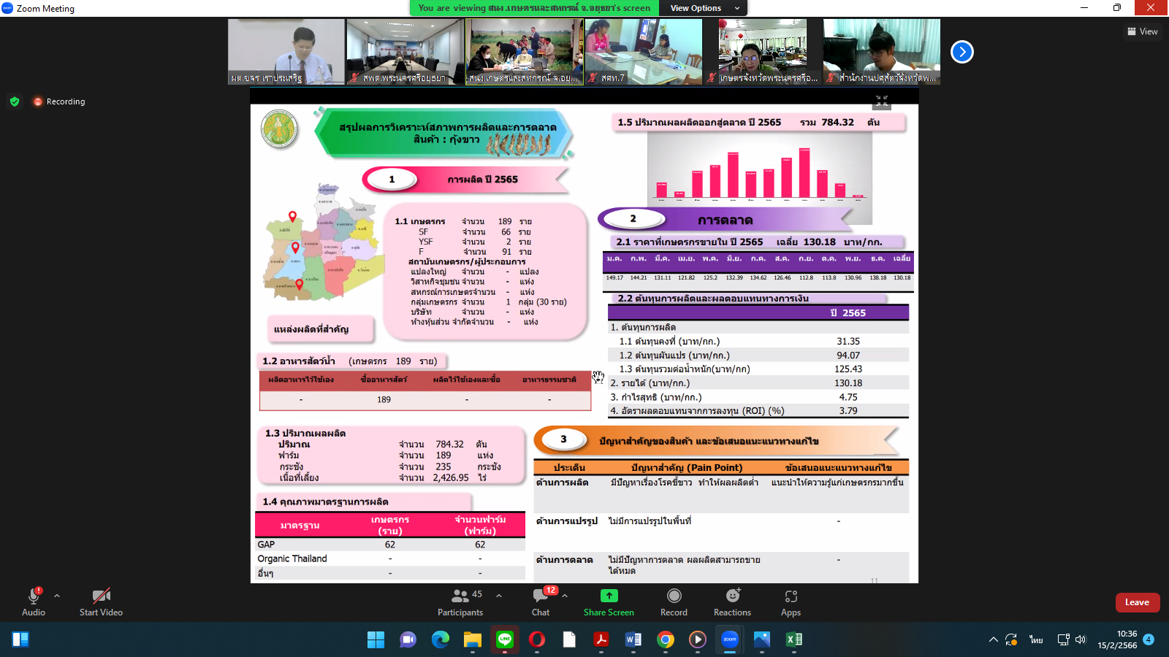The width and height of the screenshot is (1169, 657).
Task: Open blank document taskbar icon
Action: tap(568, 639)
